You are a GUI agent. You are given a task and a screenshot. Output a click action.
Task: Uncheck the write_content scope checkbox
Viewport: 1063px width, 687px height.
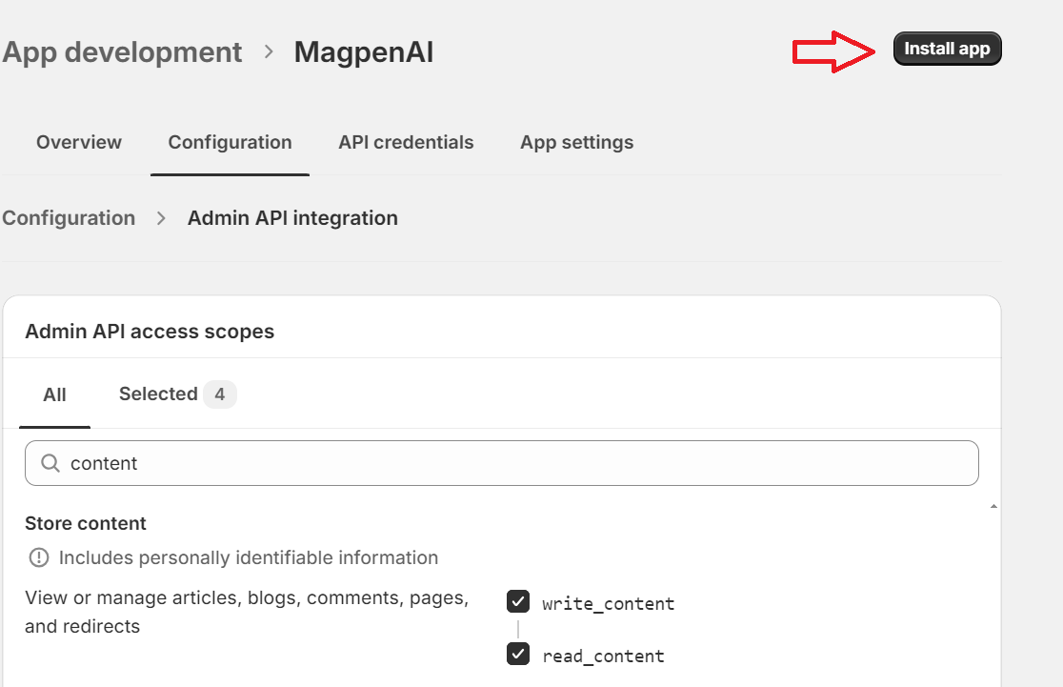[518, 601]
